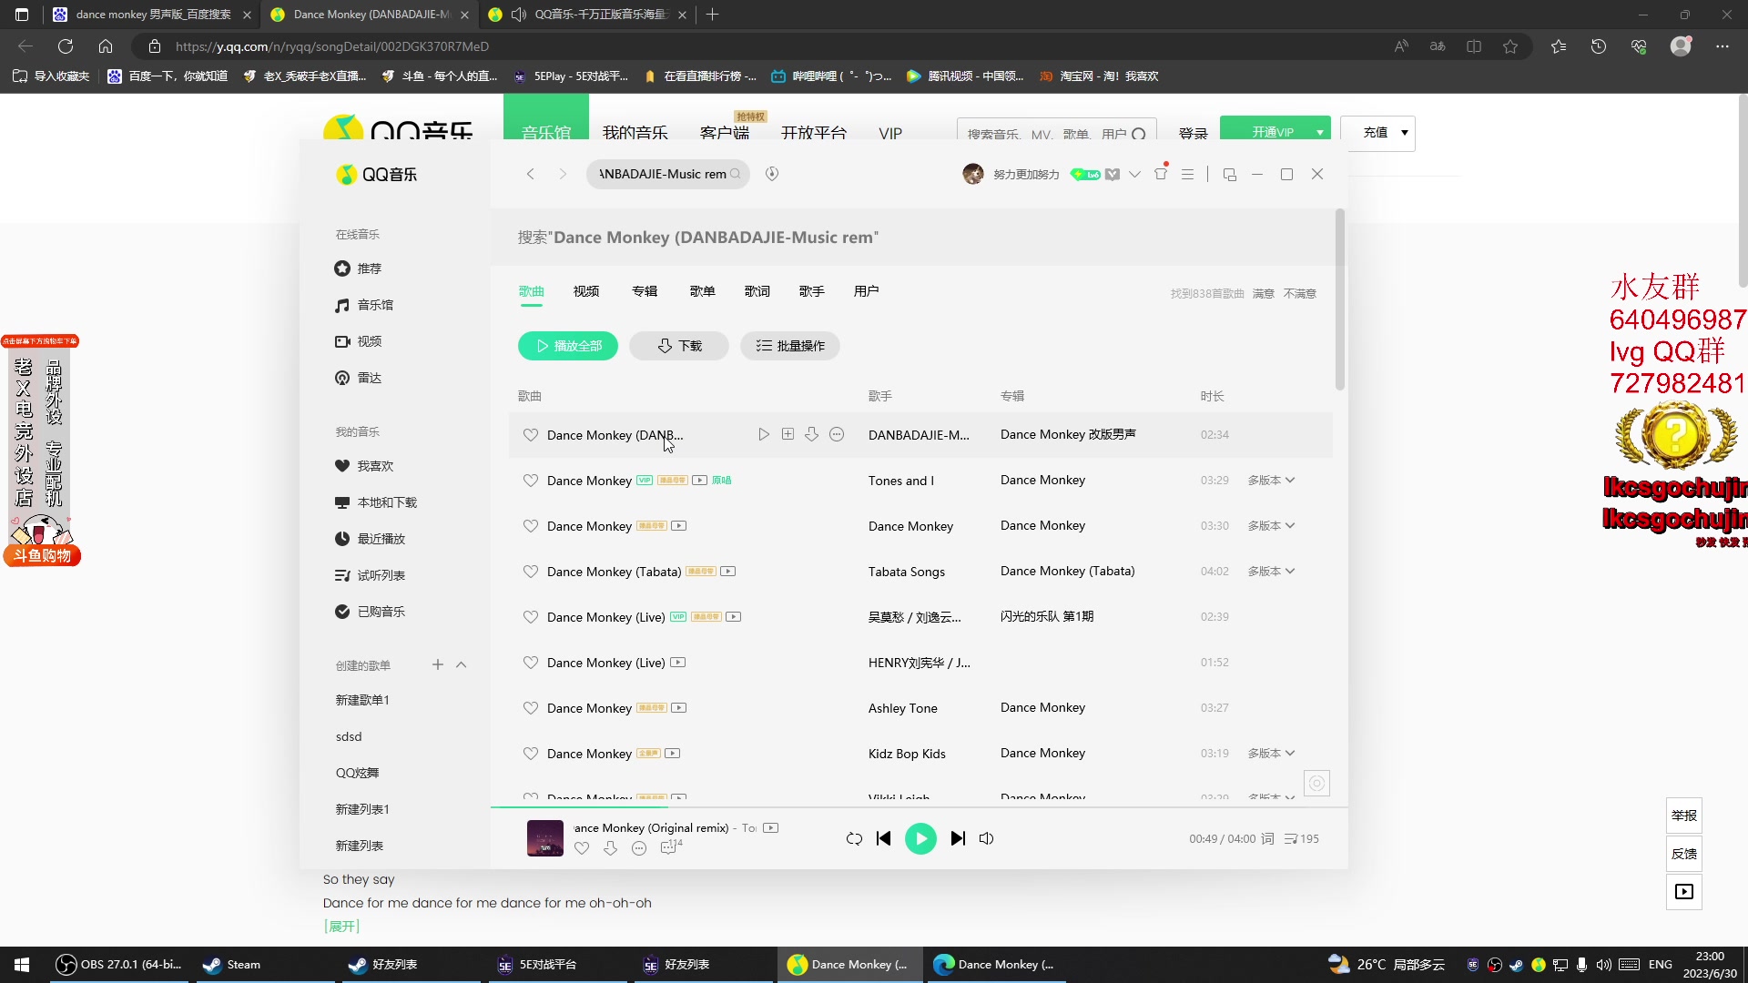This screenshot has height=983, width=1748.
Task: Open the MV for the currently playing song
Action: pyautogui.click(x=770, y=828)
